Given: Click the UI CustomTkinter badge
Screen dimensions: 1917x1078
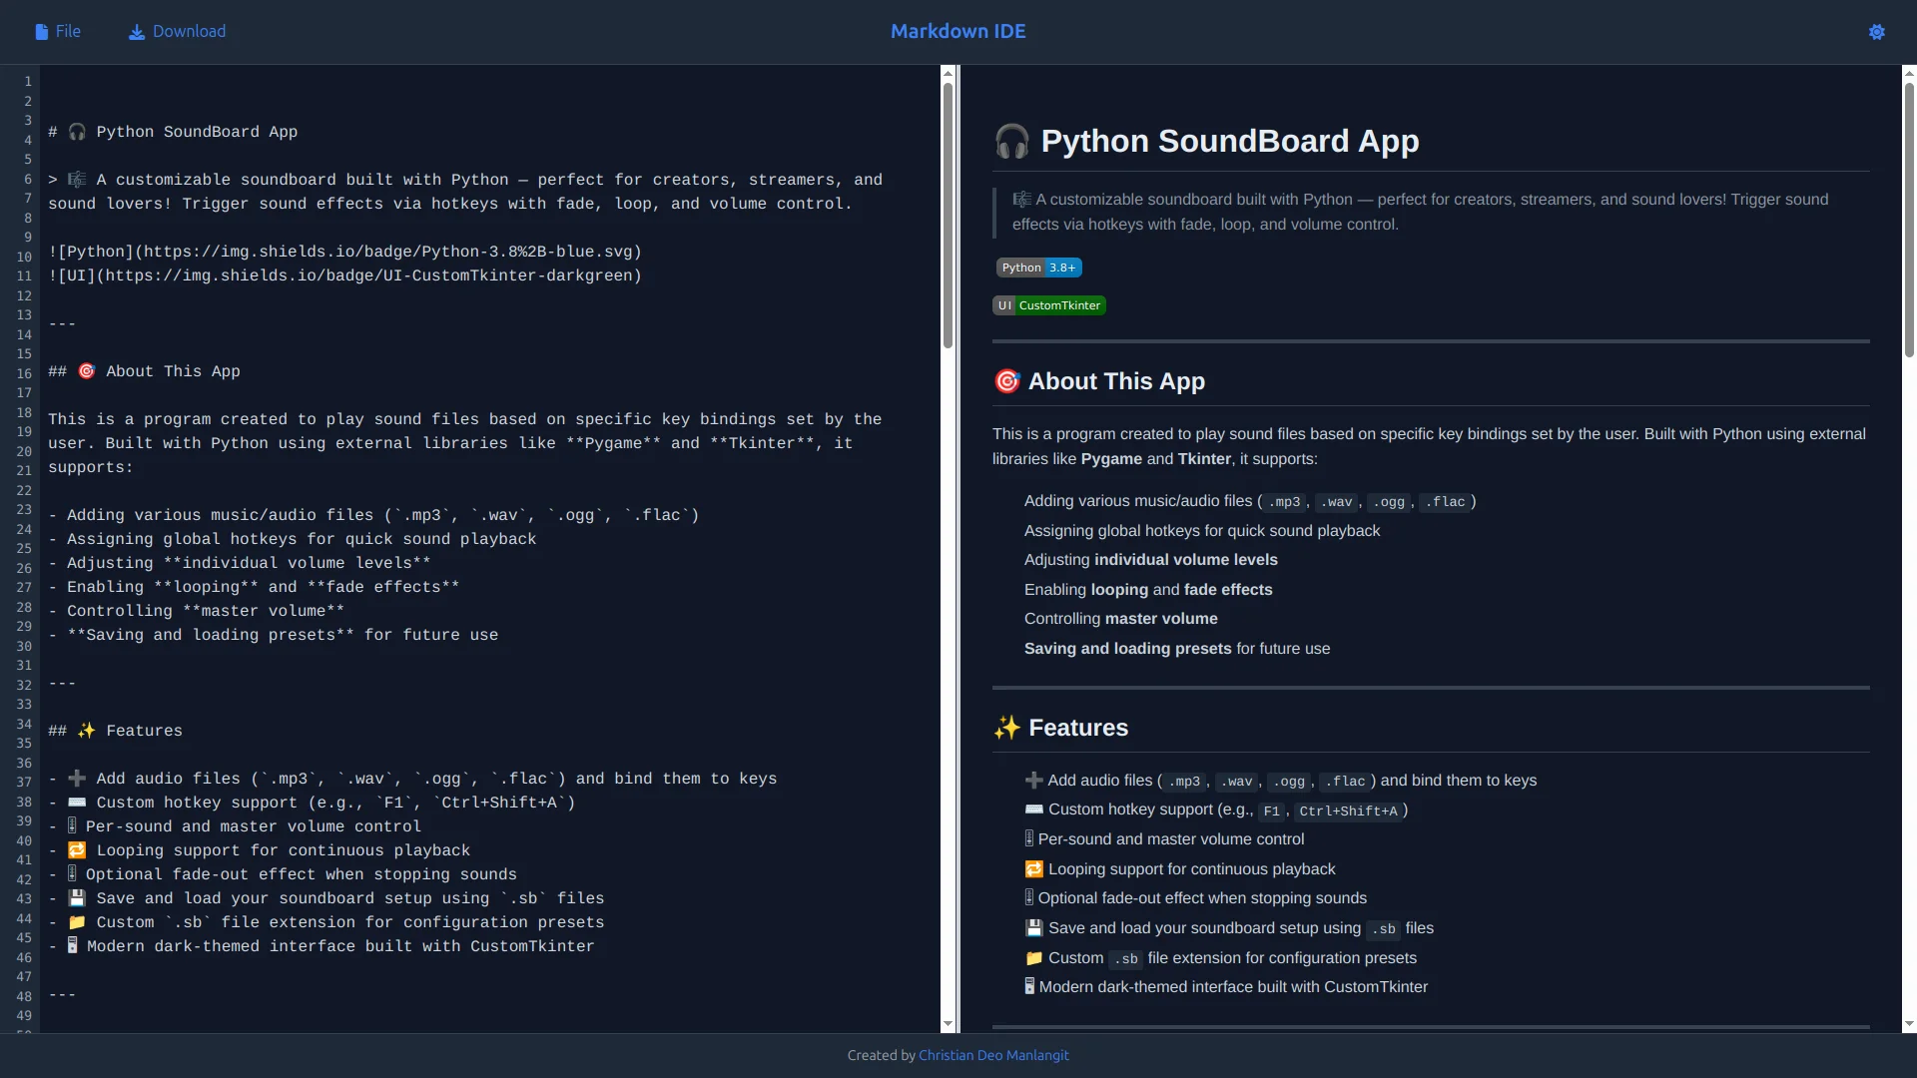Looking at the screenshot, I should 1049,305.
